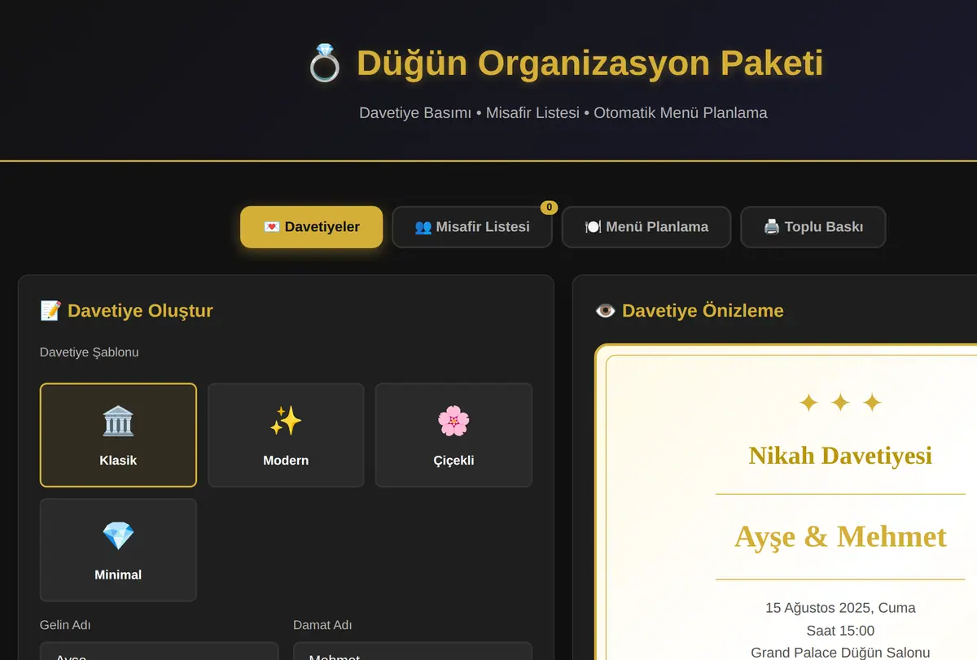This screenshot has height=660, width=977.
Task: Switch to the Davetiyeler tab
Action: pos(311,227)
